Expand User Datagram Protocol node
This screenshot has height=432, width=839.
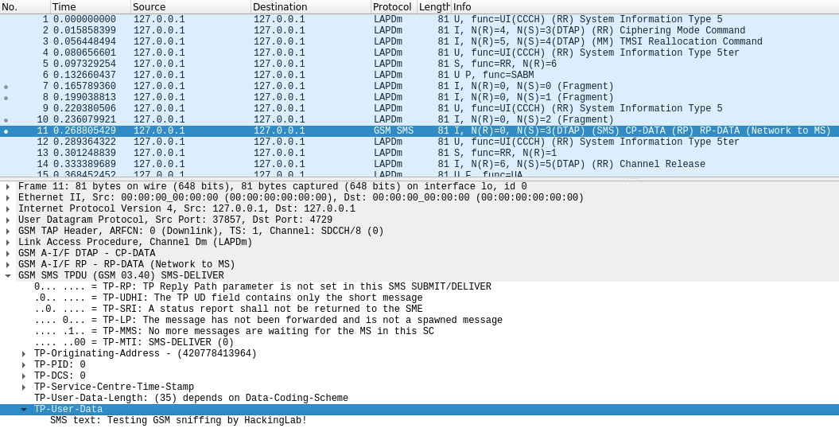pyautogui.click(x=7, y=220)
